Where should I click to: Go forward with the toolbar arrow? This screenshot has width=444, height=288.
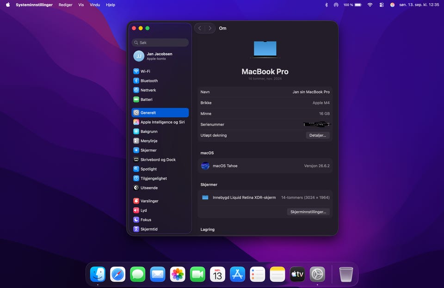[x=210, y=28]
